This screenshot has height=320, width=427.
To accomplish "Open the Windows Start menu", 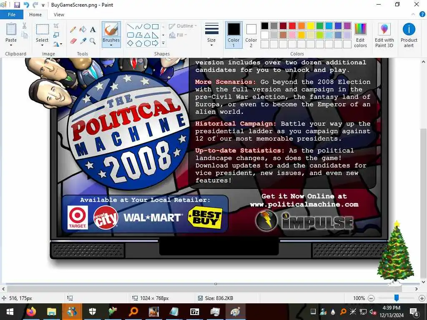I will (x=10, y=312).
